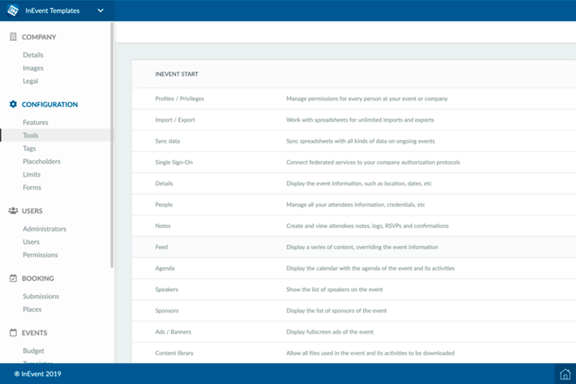This screenshot has width=576, height=384.
Task: Open the event switcher chevron beside InEvent Templates
Action: (x=100, y=10)
